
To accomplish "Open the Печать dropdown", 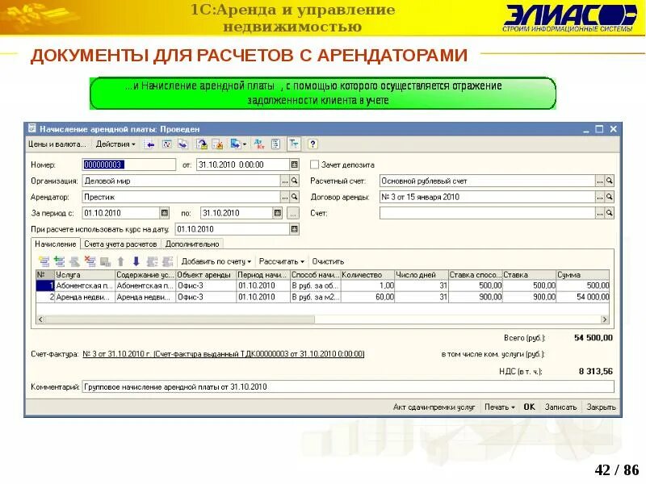I will pyautogui.click(x=499, y=407).
